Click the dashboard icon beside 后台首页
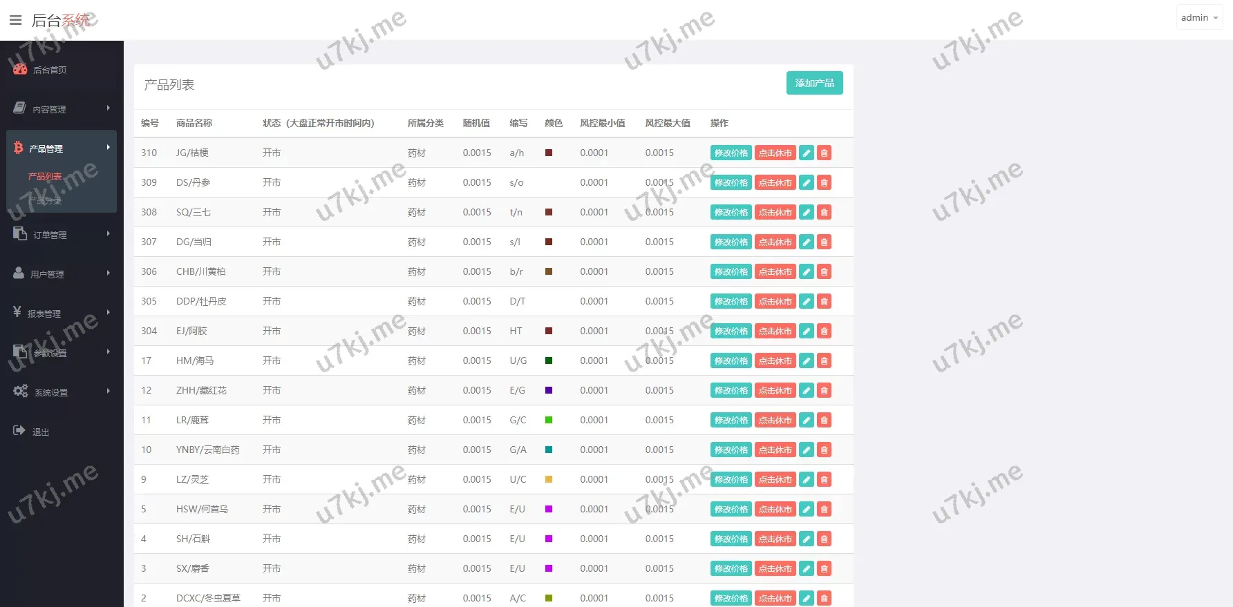The height and width of the screenshot is (607, 1233). click(x=20, y=69)
